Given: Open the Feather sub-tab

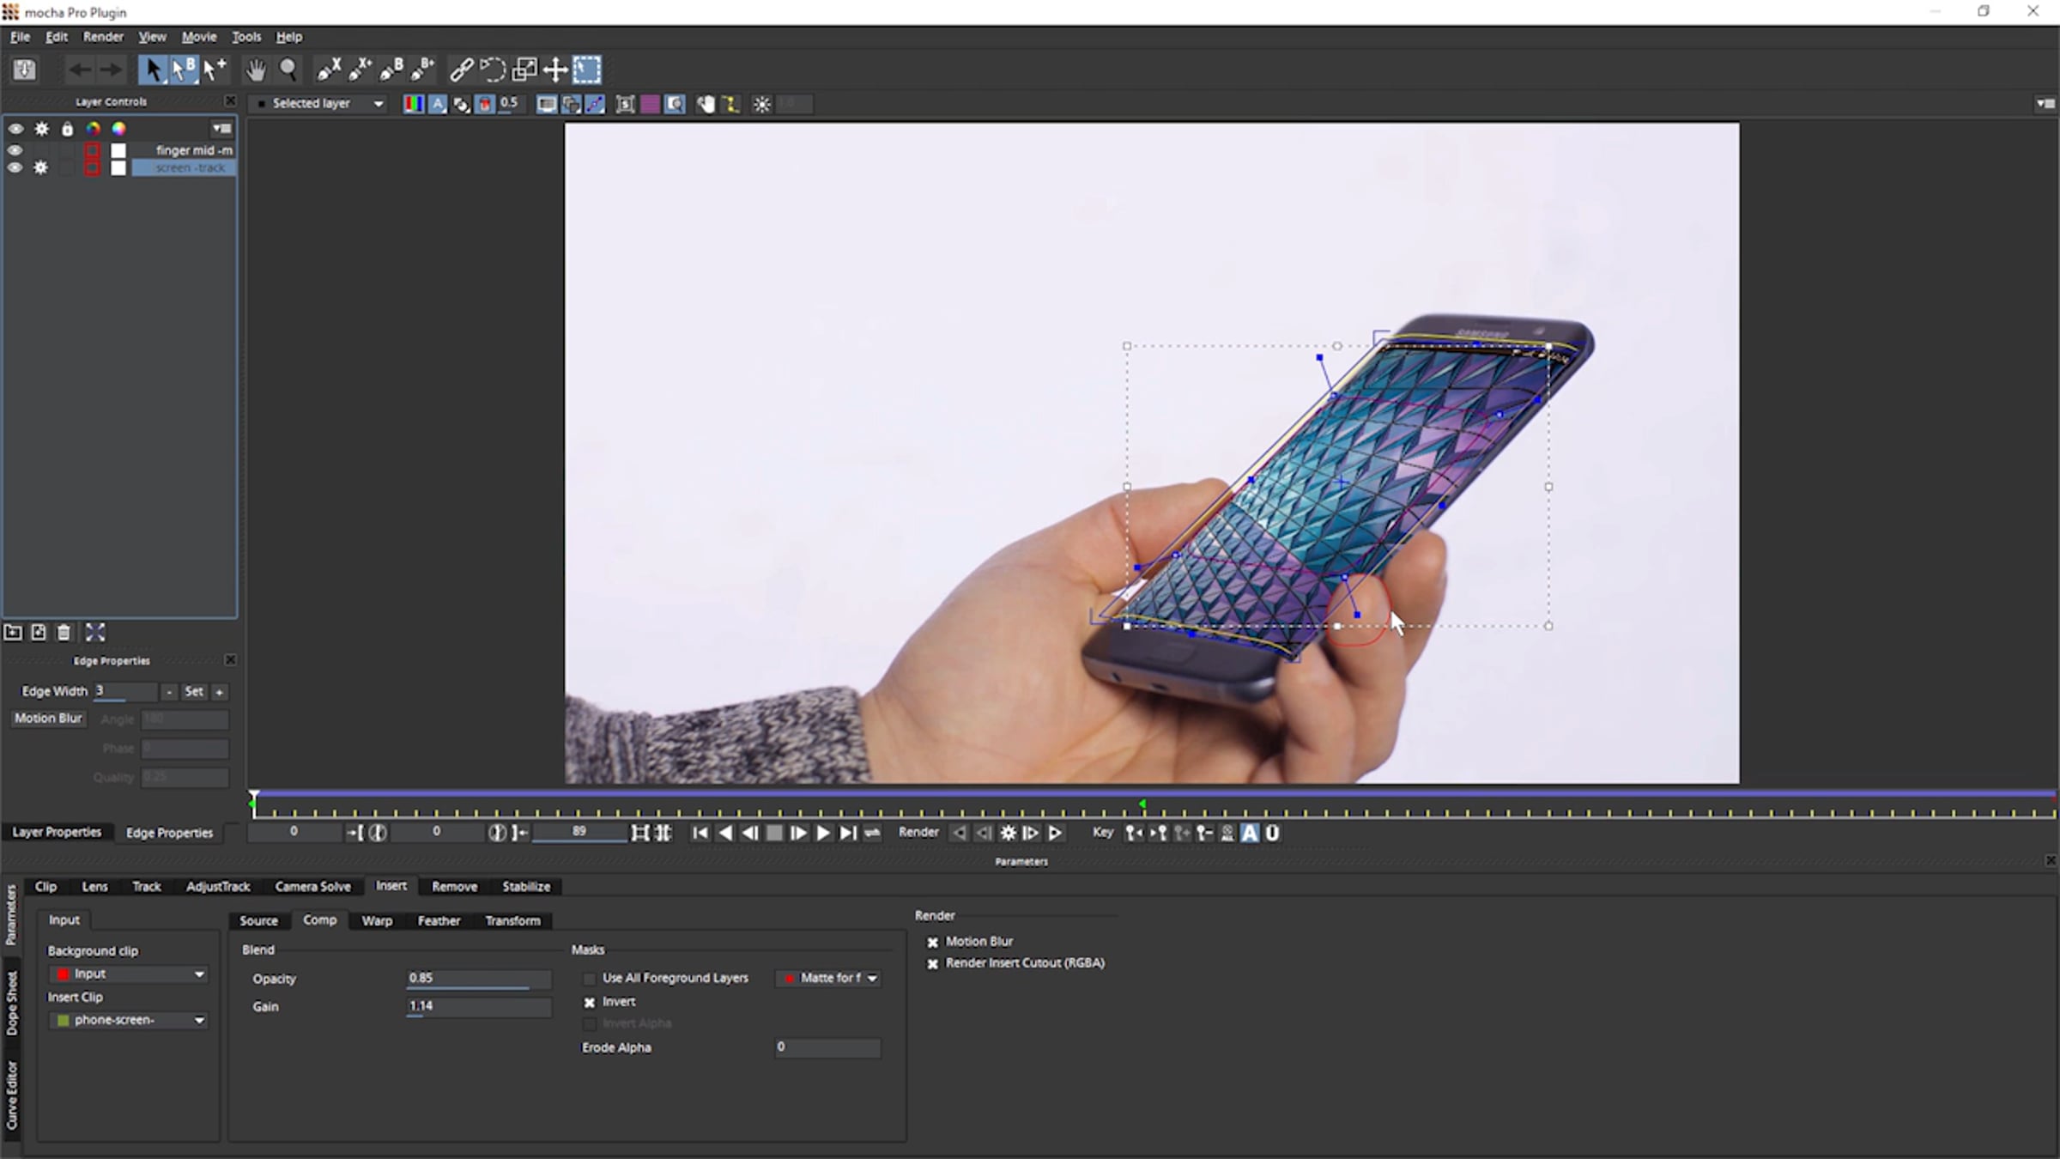Looking at the screenshot, I should 439,921.
